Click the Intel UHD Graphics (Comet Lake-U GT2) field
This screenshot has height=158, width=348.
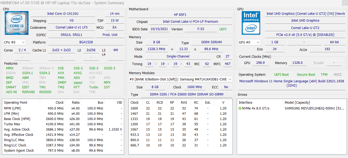[x=305, y=14]
